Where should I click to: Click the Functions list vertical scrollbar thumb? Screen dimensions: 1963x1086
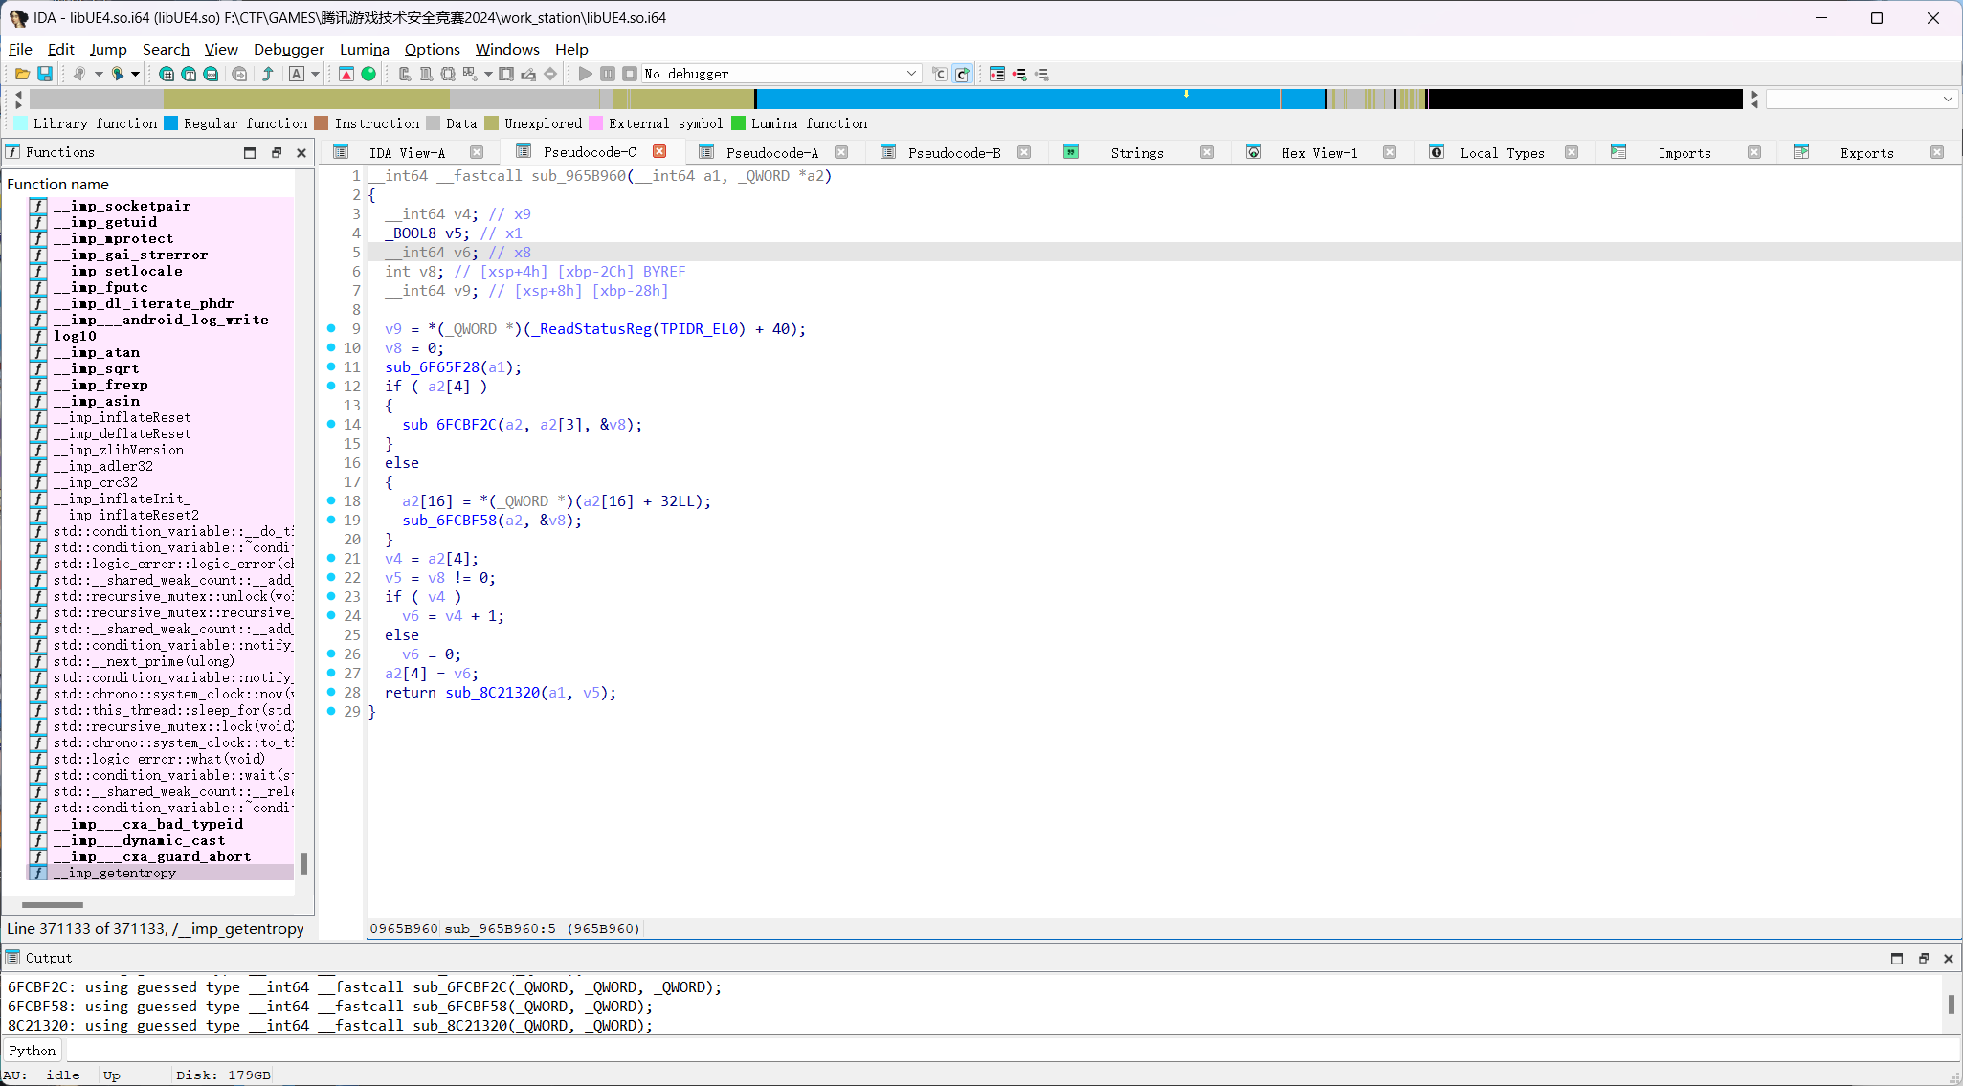coord(304,863)
